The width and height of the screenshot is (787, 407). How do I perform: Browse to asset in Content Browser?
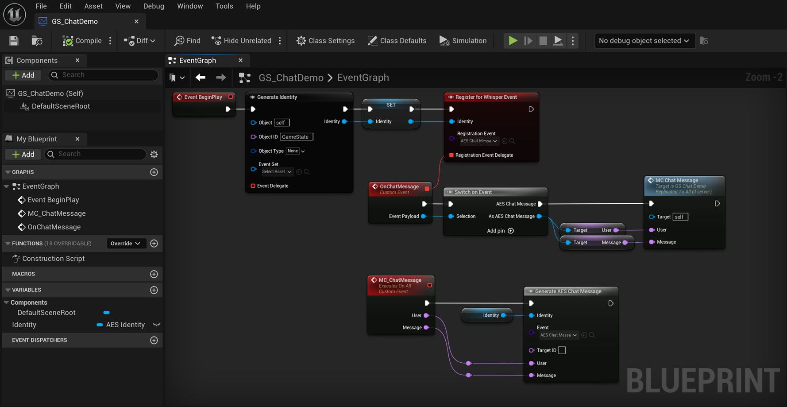pos(37,40)
